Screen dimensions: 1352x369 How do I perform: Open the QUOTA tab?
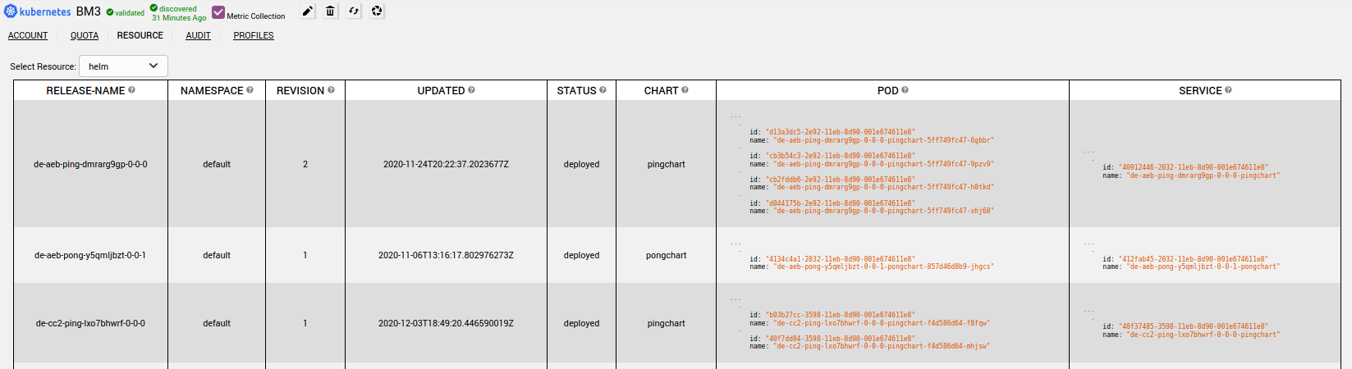85,36
